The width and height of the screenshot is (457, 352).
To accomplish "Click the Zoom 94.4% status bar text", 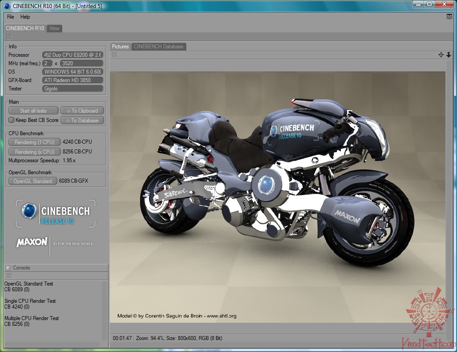I will [150, 338].
